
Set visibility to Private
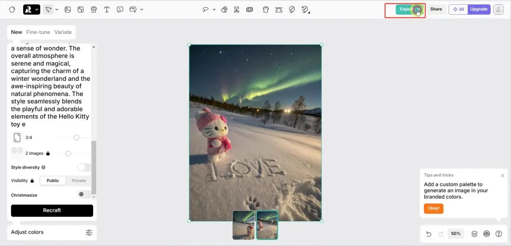pyautogui.click(x=79, y=181)
